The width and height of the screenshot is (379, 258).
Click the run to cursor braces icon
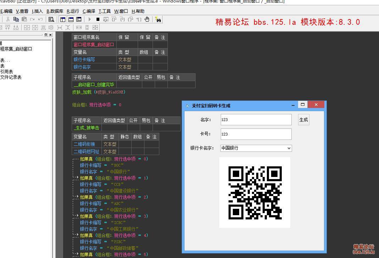pyautogui.click(x=139, y=19)
